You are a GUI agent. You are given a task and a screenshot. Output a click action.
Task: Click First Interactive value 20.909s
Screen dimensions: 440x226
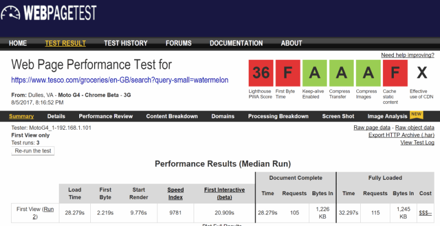pyautogui.click(x=224, y=213)
